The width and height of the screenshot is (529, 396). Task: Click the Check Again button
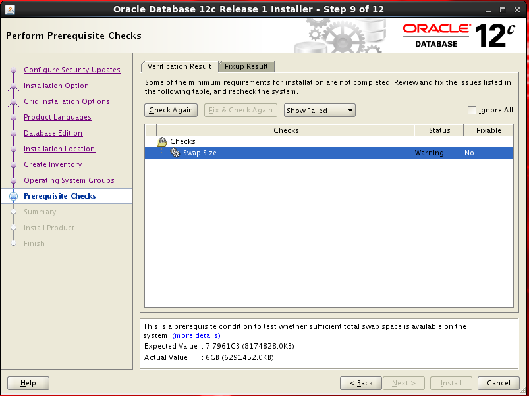[171, 110]
